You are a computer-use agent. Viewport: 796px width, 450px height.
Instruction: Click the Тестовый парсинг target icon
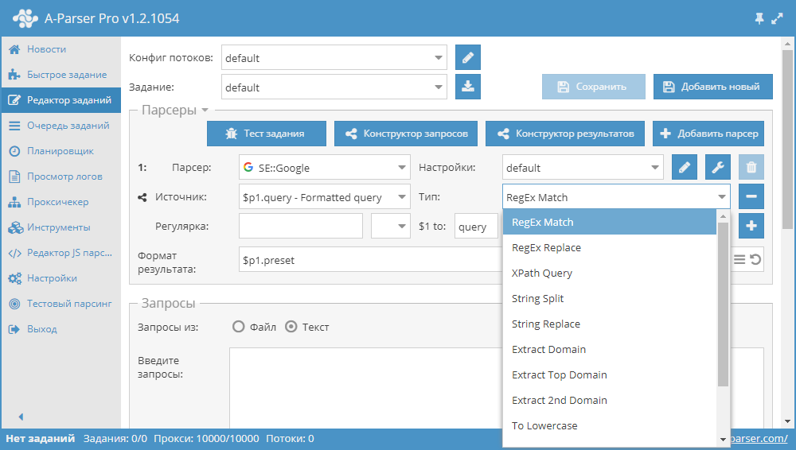point(14,304)
